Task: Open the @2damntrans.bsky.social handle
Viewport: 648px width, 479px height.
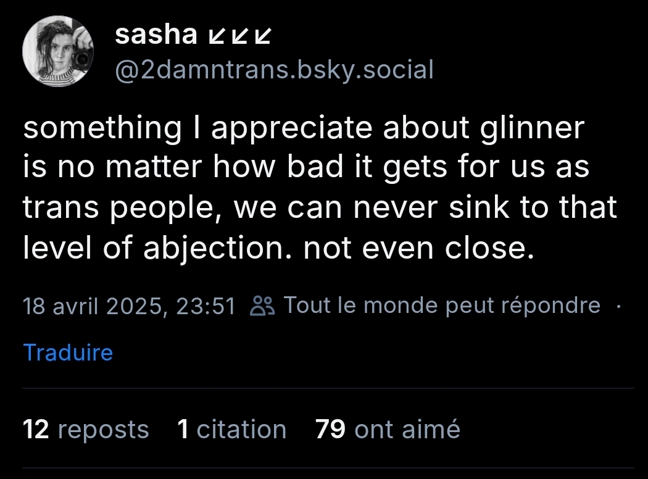Action: click(274, 70)
